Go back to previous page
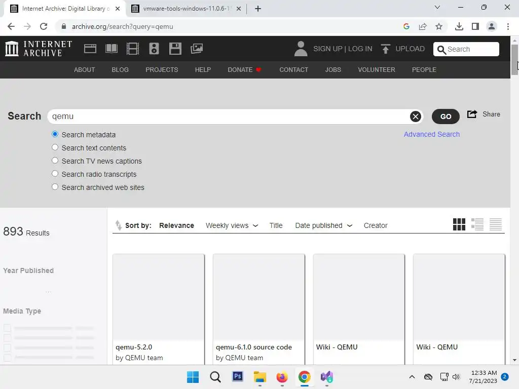 coord(11,26)
